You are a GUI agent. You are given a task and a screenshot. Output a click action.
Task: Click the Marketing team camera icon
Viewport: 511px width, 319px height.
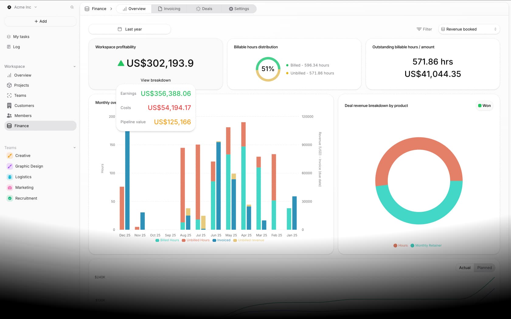click(x=10, y=187)
